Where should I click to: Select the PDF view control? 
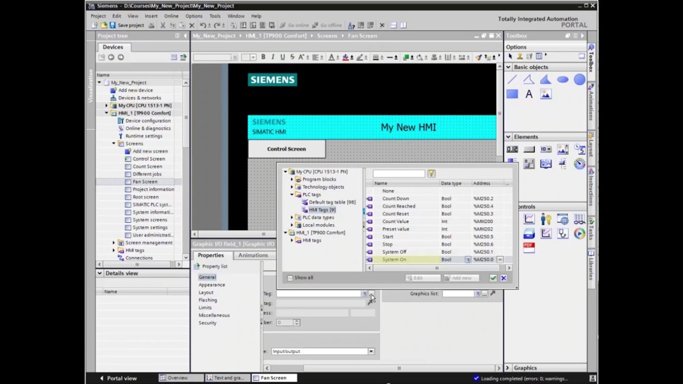tap(529, 248)
